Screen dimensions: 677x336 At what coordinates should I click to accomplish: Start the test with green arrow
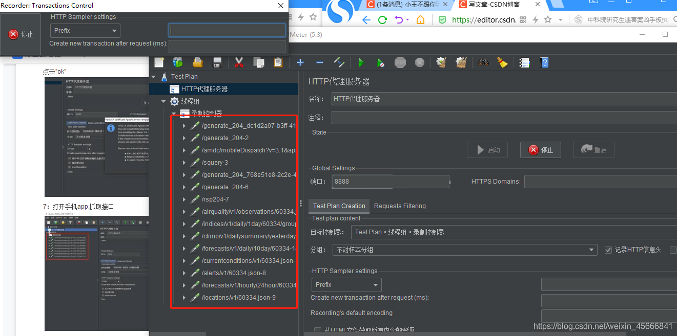(x=361, y=62)
